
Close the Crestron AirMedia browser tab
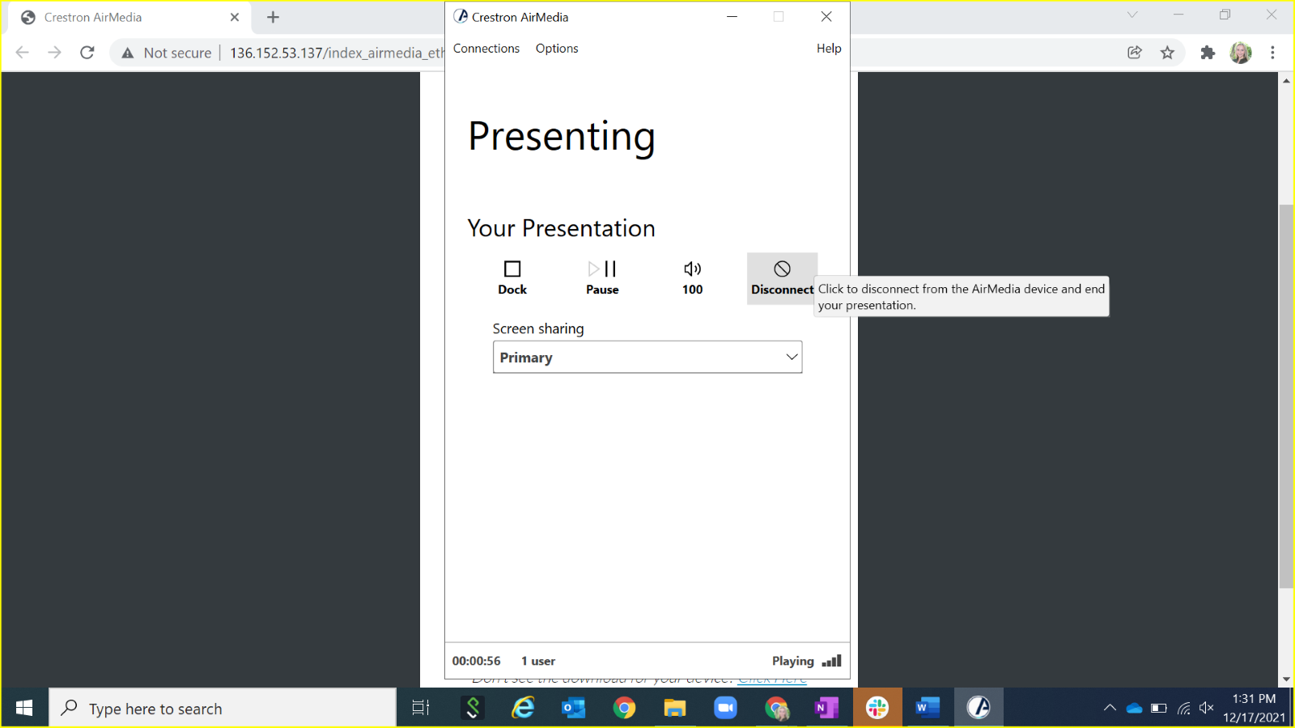[x=235, y=17]
